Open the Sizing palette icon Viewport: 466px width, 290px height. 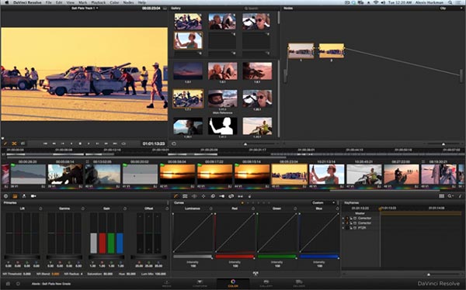point(231,196)
